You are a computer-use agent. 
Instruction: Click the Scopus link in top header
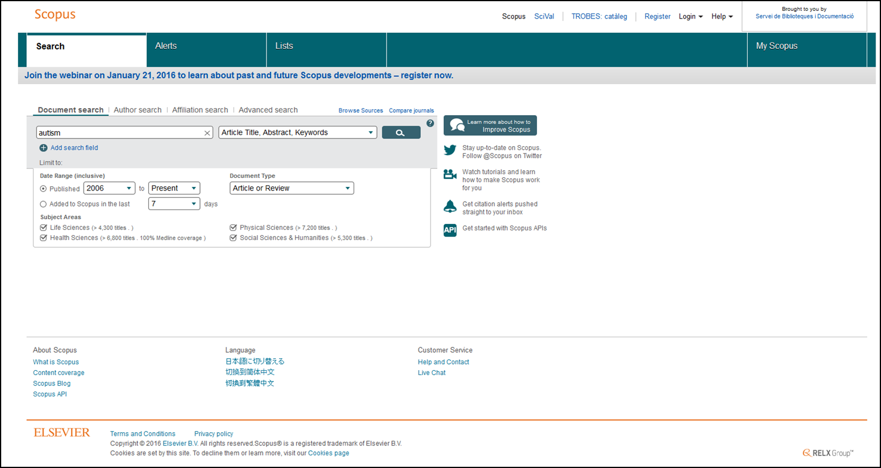[x=514, y=17]
